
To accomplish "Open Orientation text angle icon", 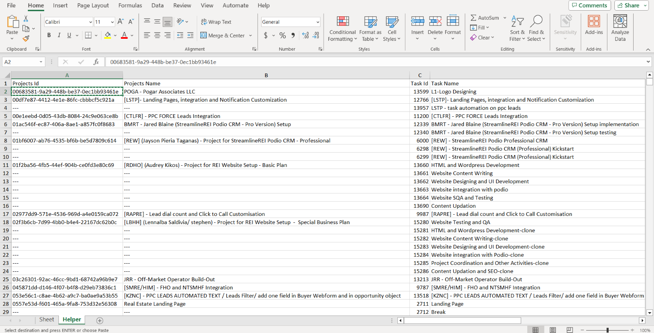I will click(x=180, y=22).
